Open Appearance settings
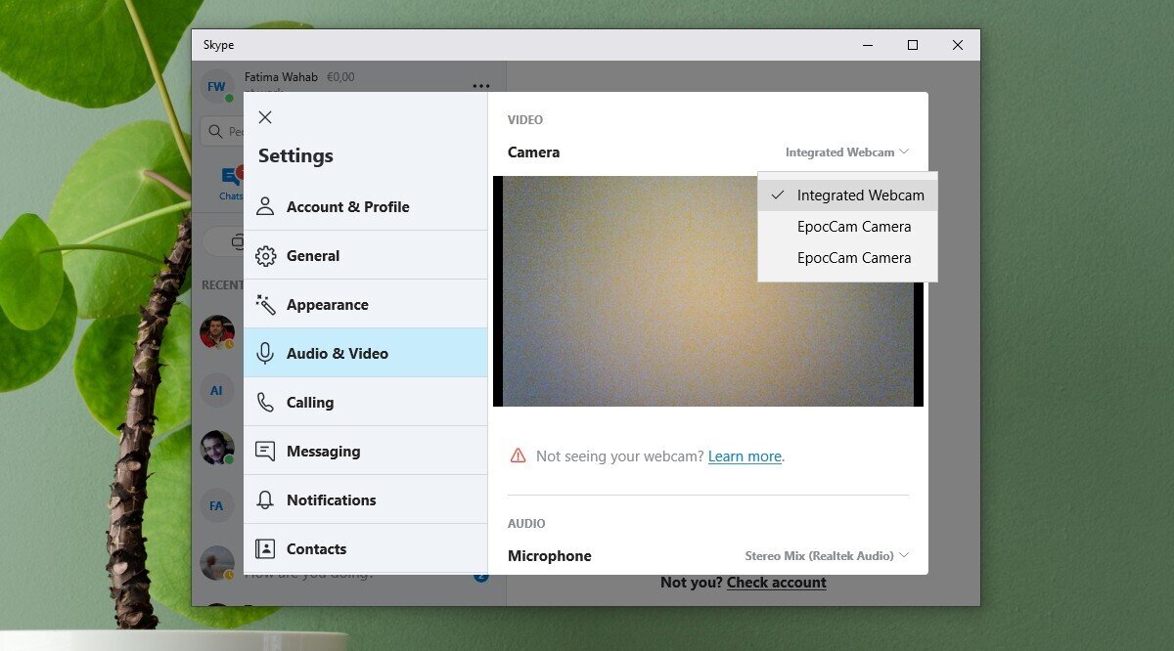The image size is (1174, 651). (x=326, y=304)
